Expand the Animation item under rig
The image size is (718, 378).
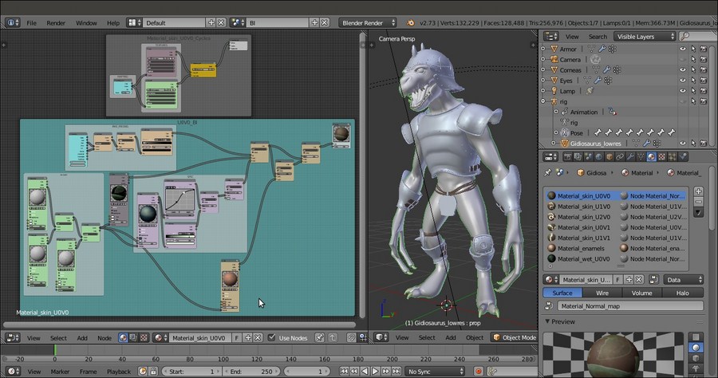pos(556,112)
